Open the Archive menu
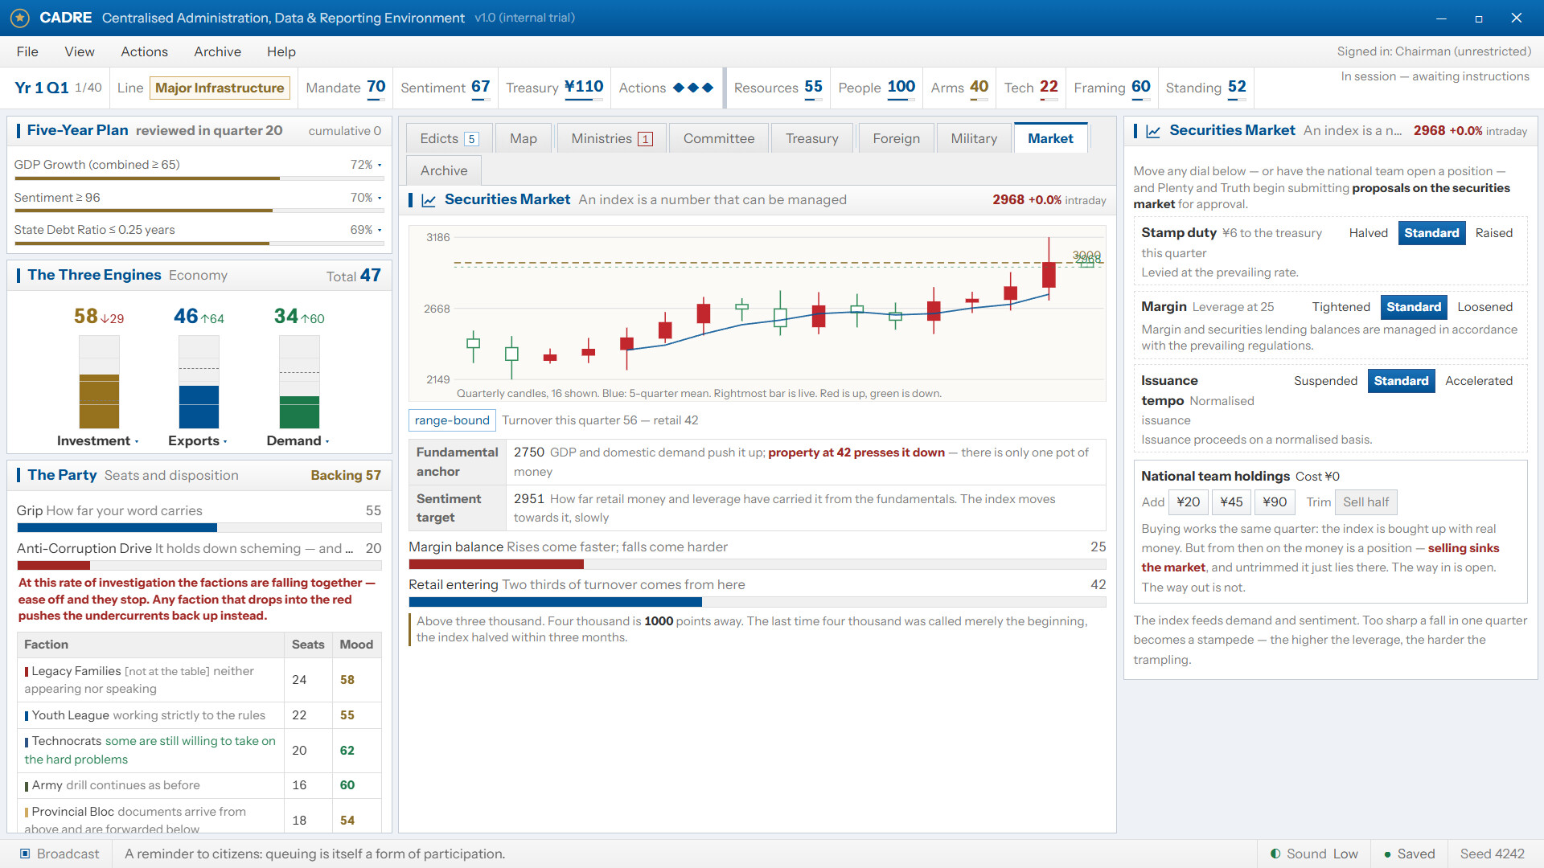Viewport: 1544px width, 868px height. click(217, 51)
